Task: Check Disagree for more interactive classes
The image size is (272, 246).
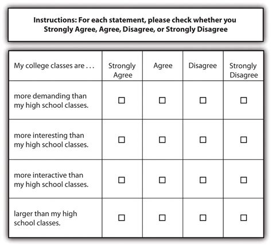Action: 203,180
